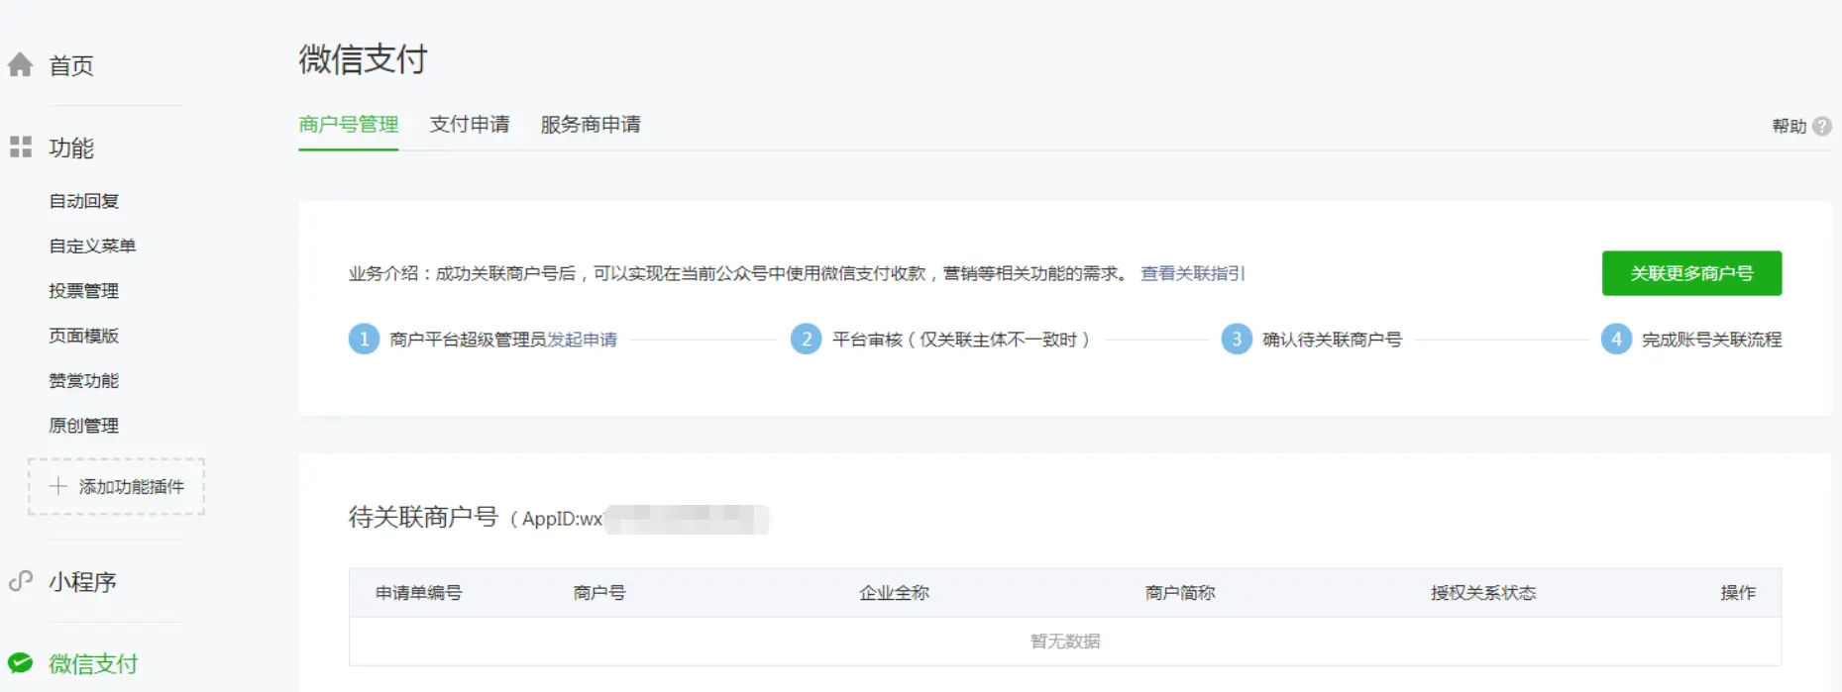Click the grid icon beside 功能

tap(20, 148)
